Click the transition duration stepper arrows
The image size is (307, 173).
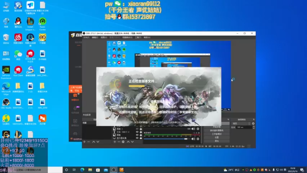pos(254,127)
